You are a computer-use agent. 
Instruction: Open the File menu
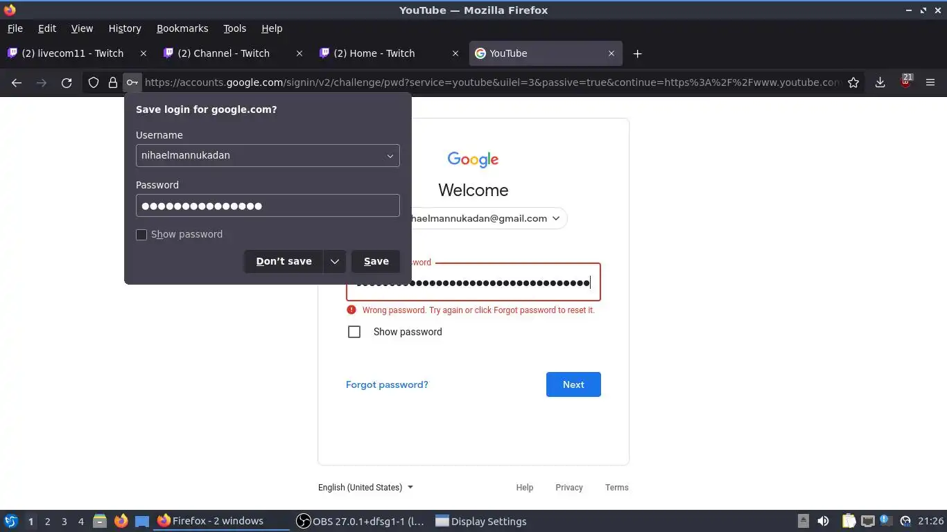click(x=15, y=28)
